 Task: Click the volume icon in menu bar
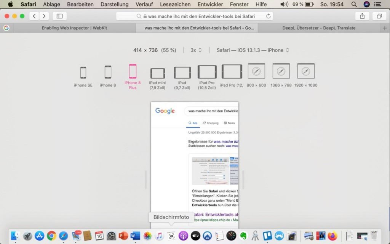pos(284,4)
